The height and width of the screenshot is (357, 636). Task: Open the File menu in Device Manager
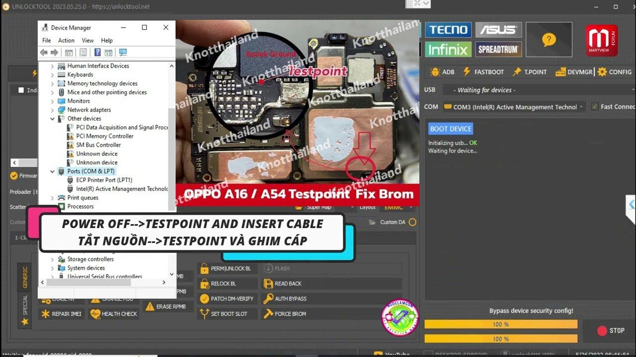click(47, 41)
